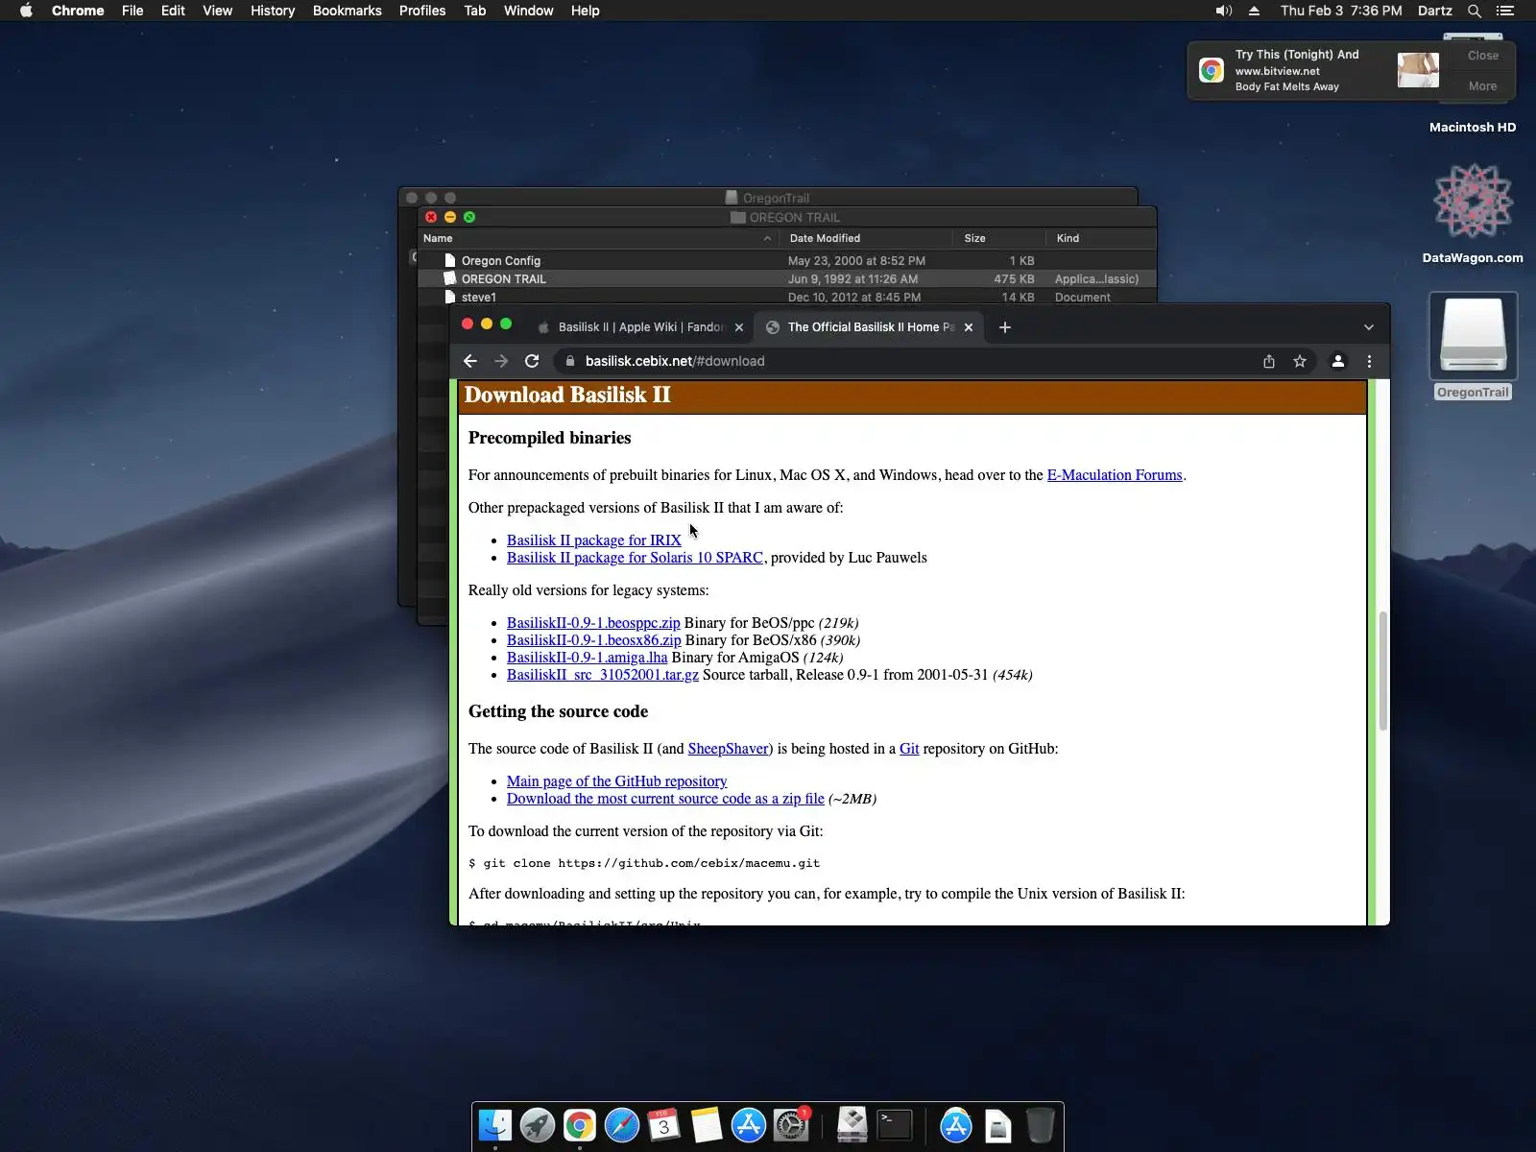Open the Basilisk II package for IRIX link
Screen dimensions: 1536x1152
tap(594, 540)
